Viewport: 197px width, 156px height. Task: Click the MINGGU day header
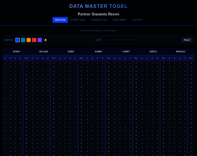tap(181, 51)
